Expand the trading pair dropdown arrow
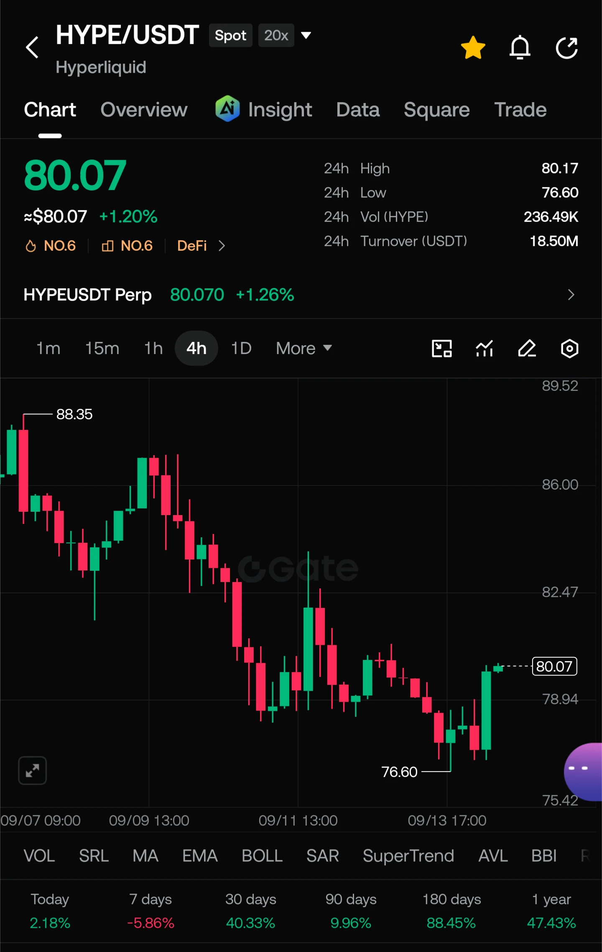The height and width of the screenshot is (952, 602). pos(306,35)
